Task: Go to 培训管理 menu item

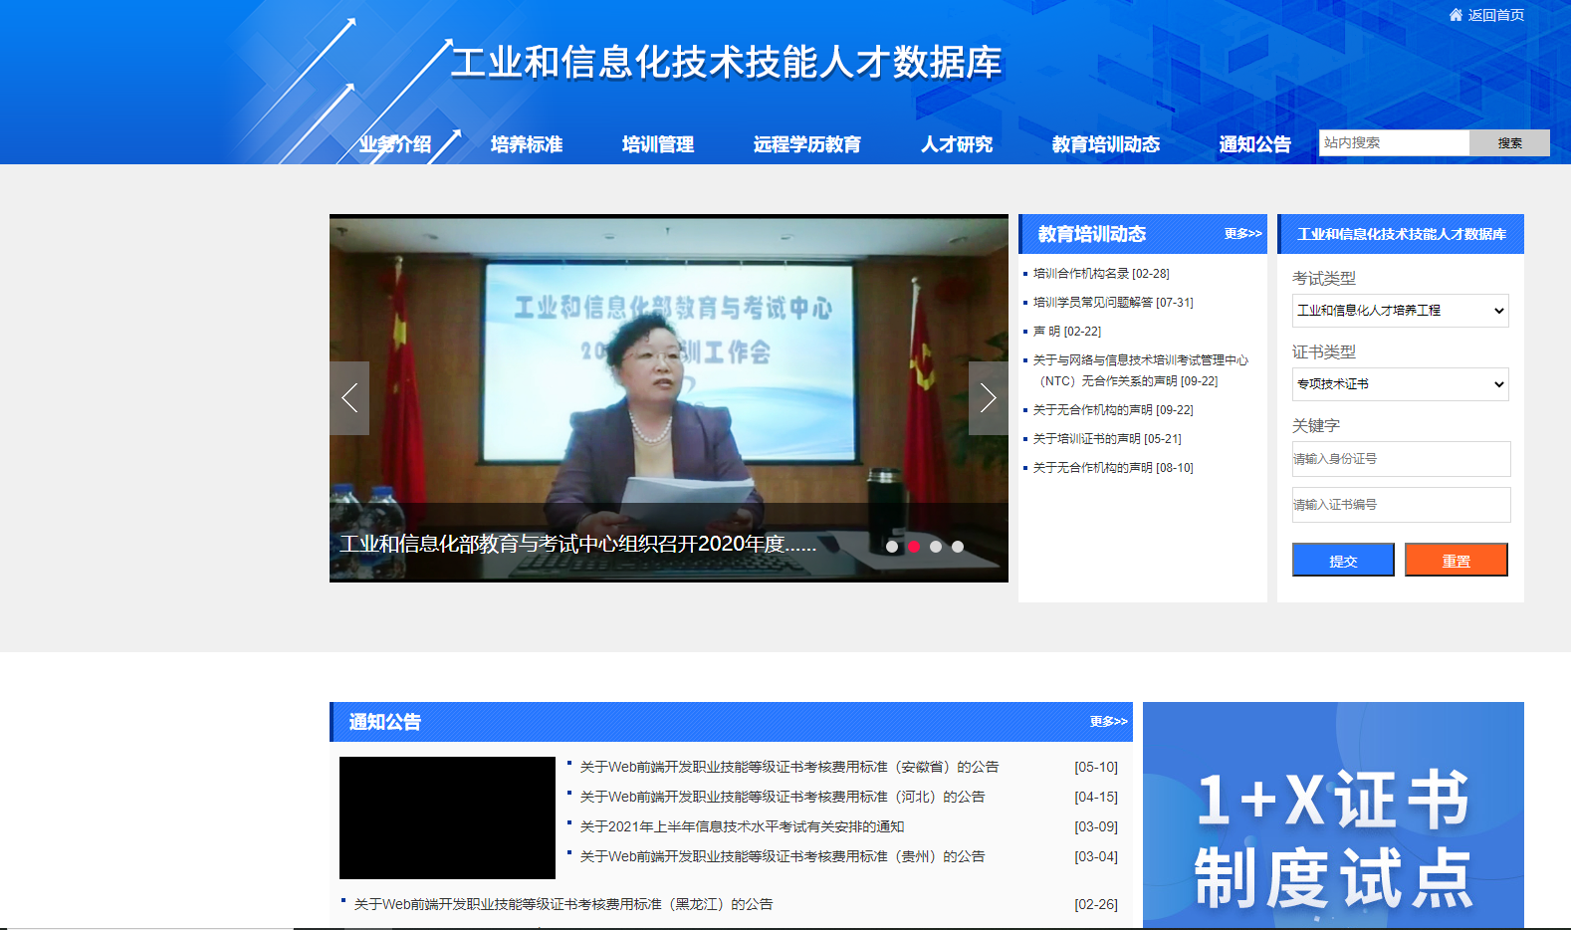Action: click(658, 144)
